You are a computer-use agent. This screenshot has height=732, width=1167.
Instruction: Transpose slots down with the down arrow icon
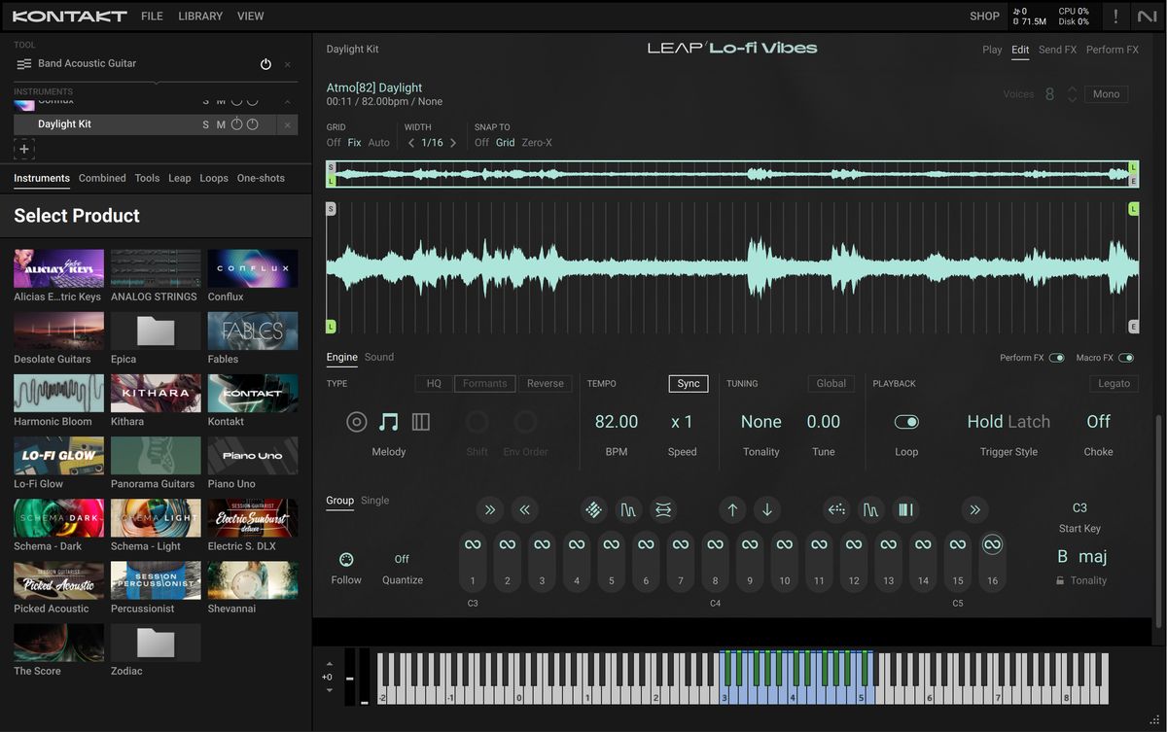click(767, 509)
